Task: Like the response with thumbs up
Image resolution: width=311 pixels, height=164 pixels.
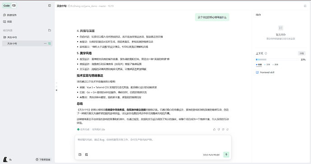Action: (214, 130)
